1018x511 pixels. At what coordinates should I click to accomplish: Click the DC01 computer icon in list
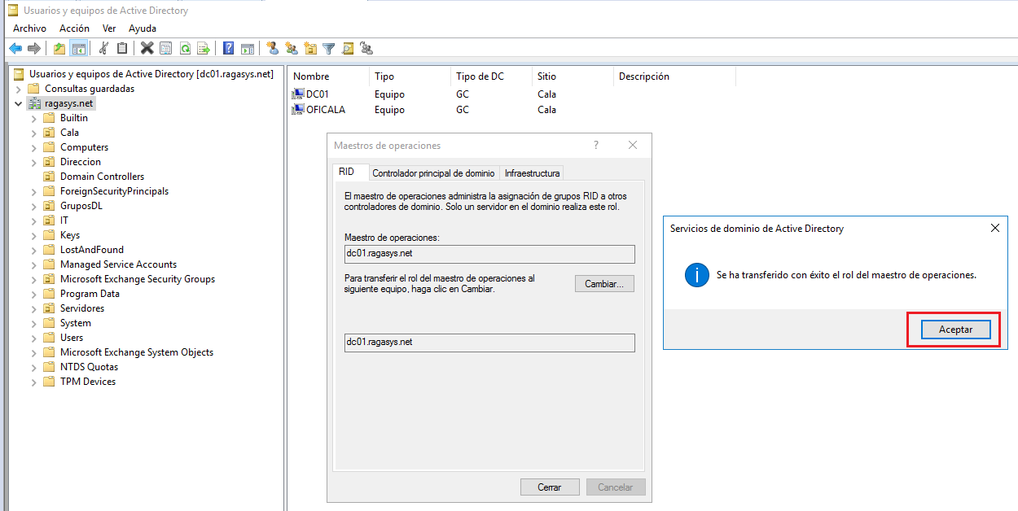pyautogui.click(x=298, y=94)
